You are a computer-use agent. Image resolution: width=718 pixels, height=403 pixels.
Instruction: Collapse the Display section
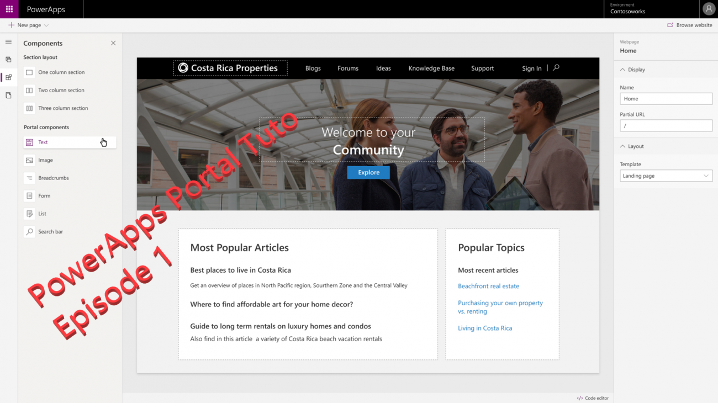tap(622, 70)
